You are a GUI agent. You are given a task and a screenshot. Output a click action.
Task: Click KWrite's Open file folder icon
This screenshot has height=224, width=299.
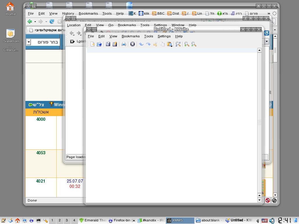point(99,44)
